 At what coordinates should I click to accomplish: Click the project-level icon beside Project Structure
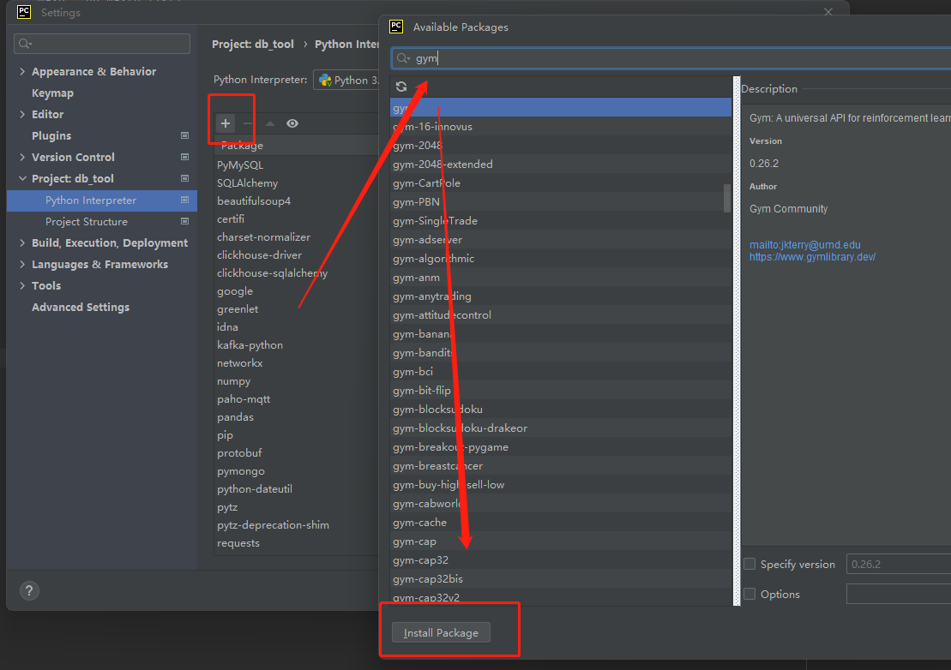(185, 222)
